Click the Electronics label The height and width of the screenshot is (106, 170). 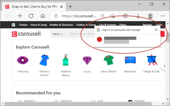click(130, 72)
